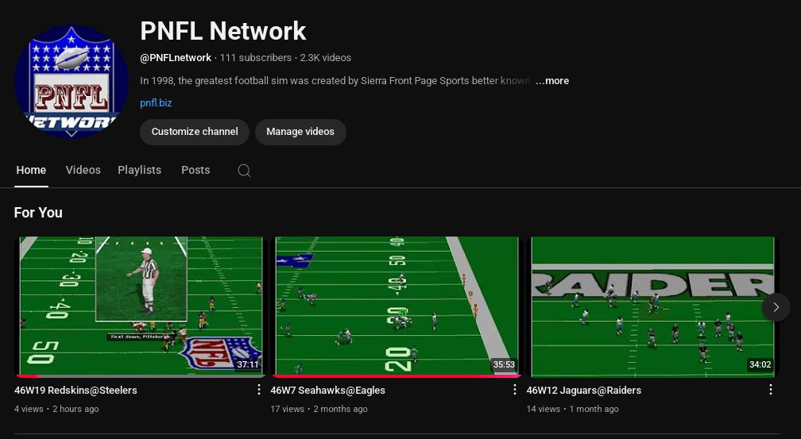The height and width of the screenshot is (439, 801).
Task: Click the '4 views • 2 hours ago' text
Action: 56,409
